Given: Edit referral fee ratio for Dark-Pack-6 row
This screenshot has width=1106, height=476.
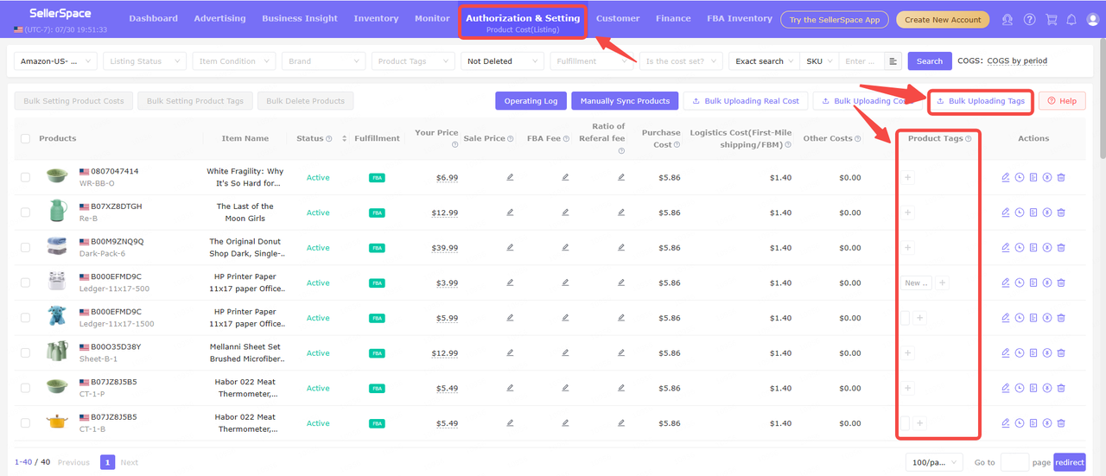Looking at the screenshot, I should click(x=621, y=248).
